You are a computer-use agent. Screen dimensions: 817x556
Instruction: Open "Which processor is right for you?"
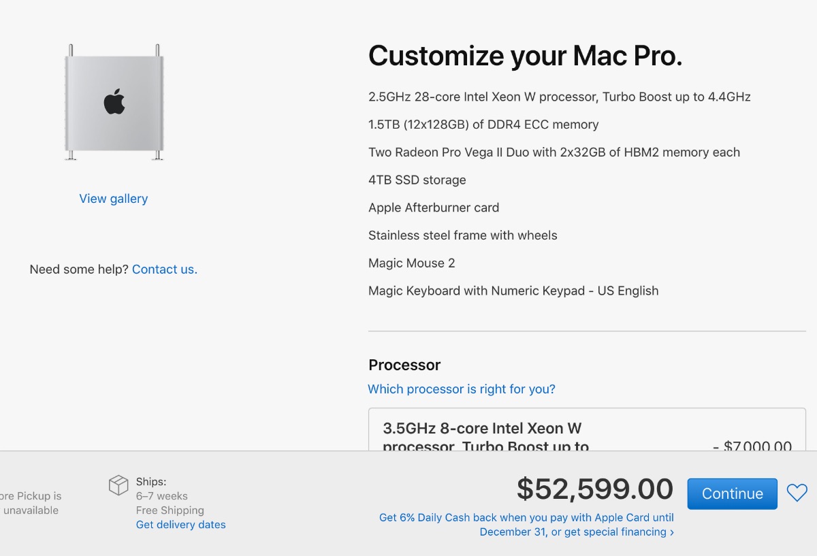pos(462,389)
